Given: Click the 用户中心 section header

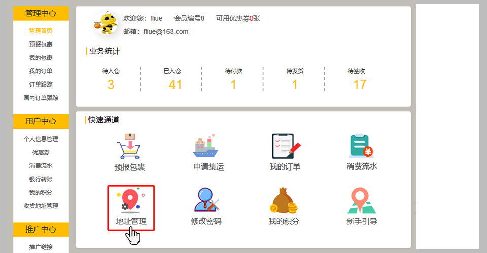Looking at the screenshot, I should pyautogui.click(x=41, y=121).
